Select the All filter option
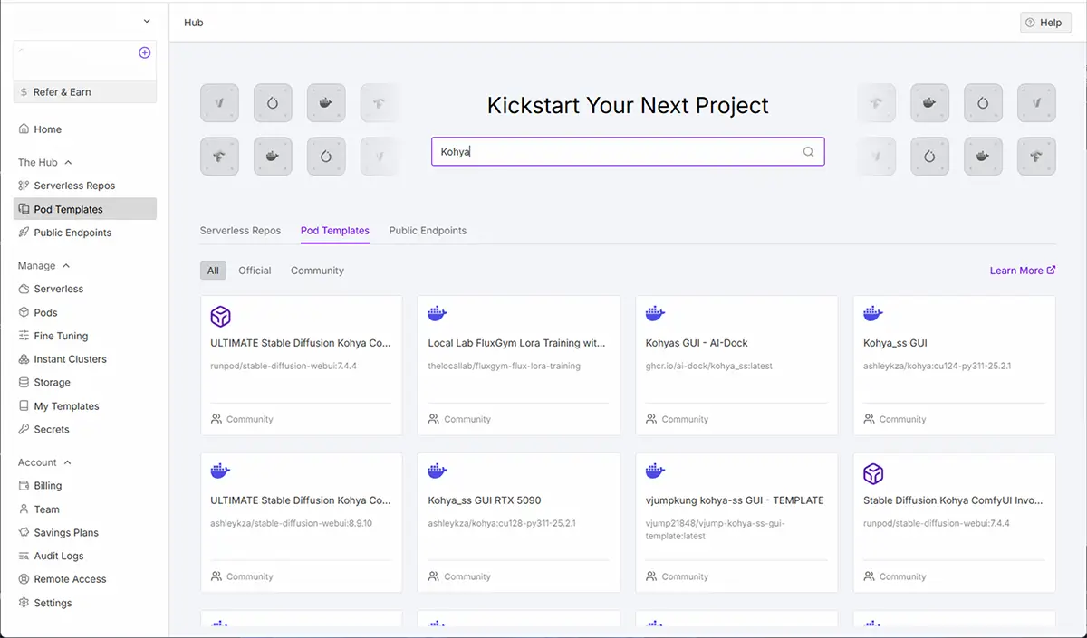Viewport: 1087px width, 638px height. pos(213,271)
